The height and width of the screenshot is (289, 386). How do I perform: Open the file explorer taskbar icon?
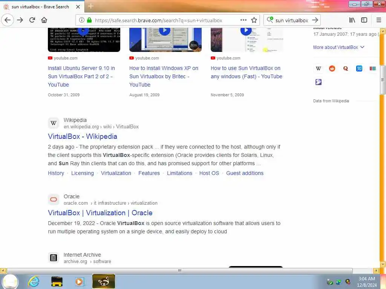click(57, 281)
